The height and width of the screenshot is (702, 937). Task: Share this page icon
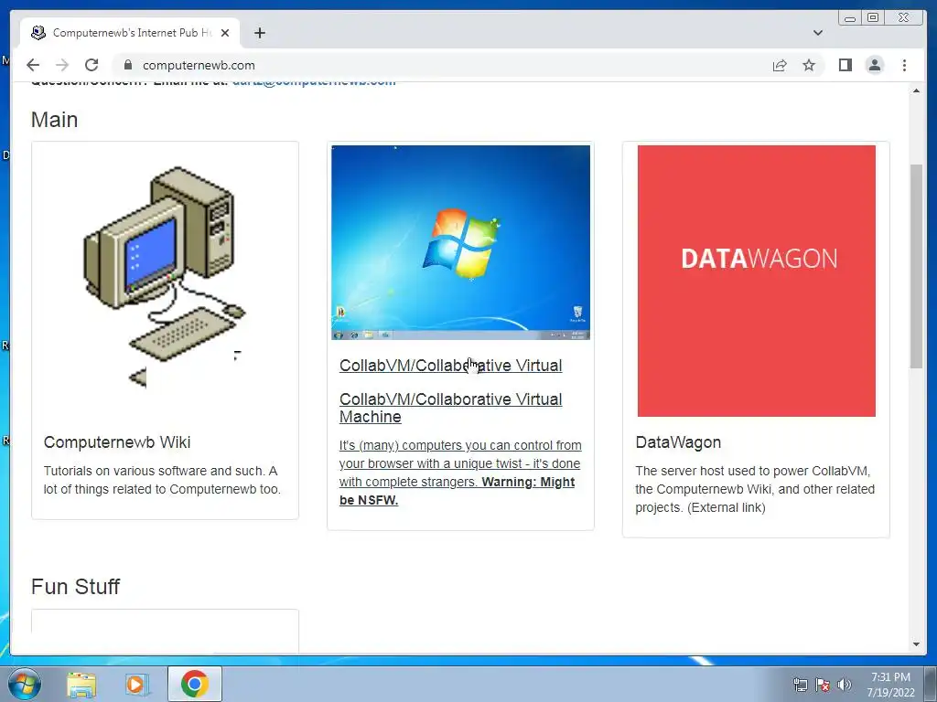point(780,65)
